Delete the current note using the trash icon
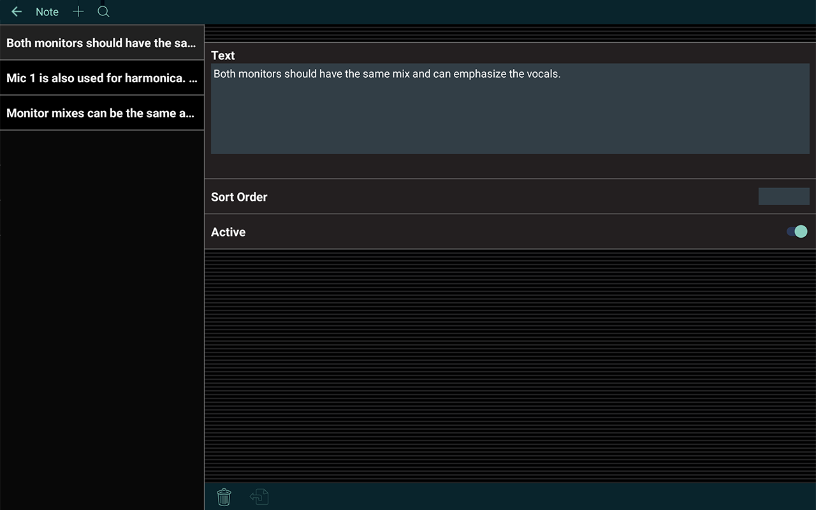The width and height of the screenshot is (816, 510). [224, 497]
